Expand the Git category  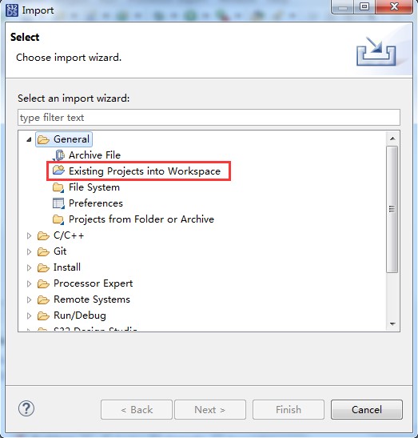(29, 251)
